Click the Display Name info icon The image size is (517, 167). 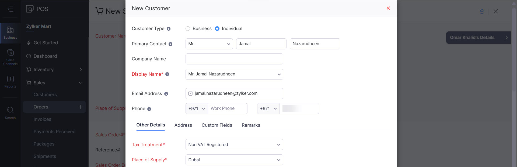pos(167,74)
